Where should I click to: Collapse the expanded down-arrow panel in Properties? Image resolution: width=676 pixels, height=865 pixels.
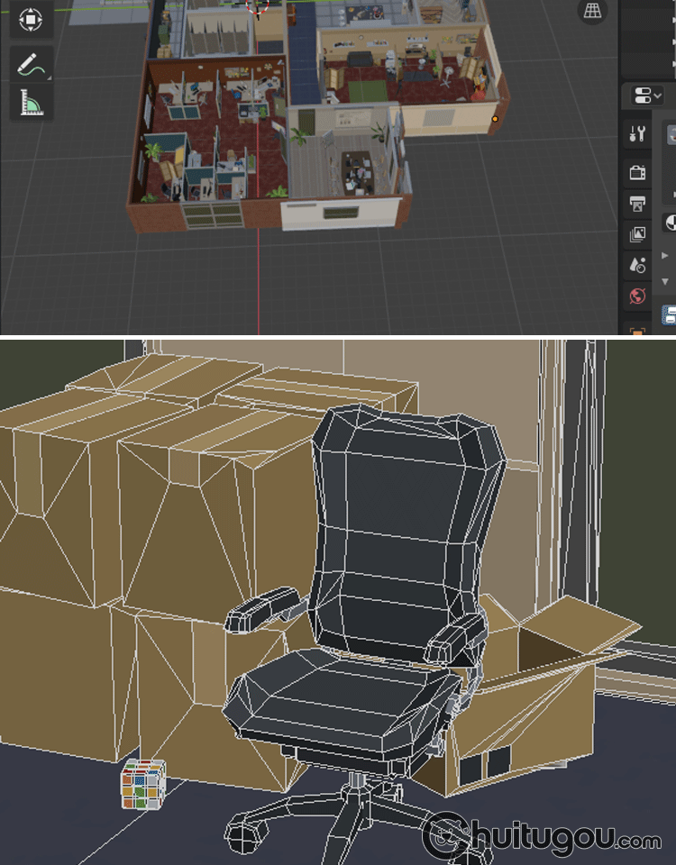[664, 281]
